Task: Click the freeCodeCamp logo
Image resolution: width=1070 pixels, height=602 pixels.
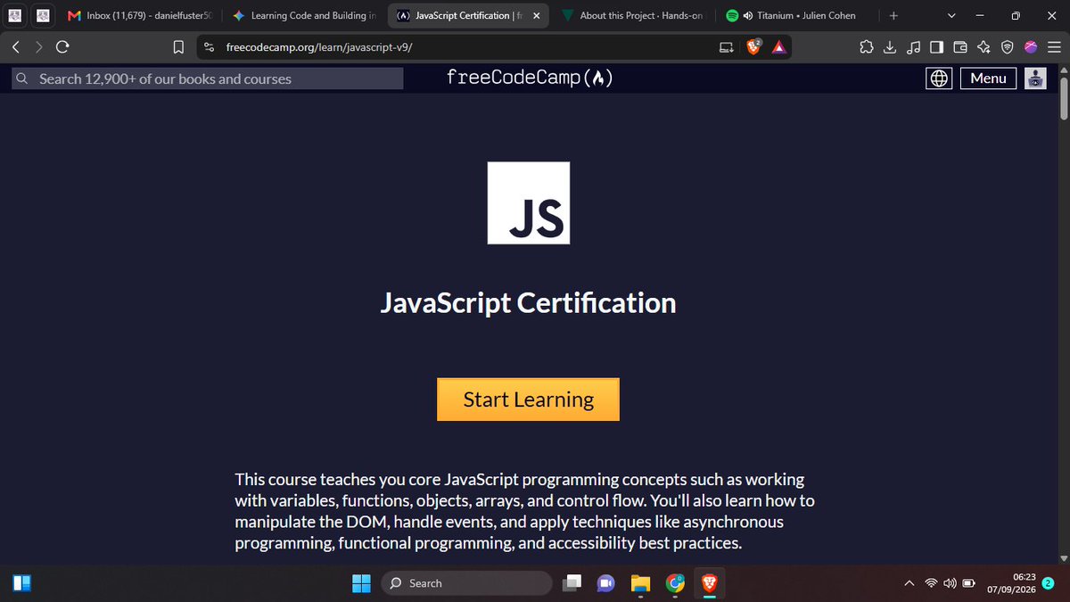Action: click(x=529, y=78)
